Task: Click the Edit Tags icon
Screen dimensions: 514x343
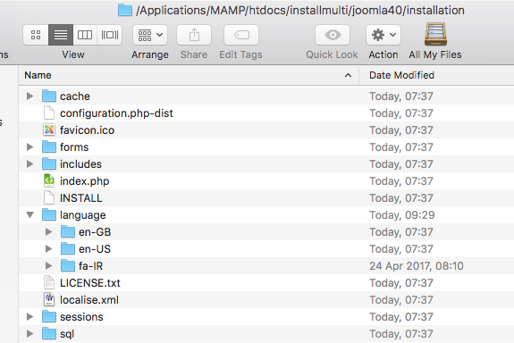Action: 241,35
